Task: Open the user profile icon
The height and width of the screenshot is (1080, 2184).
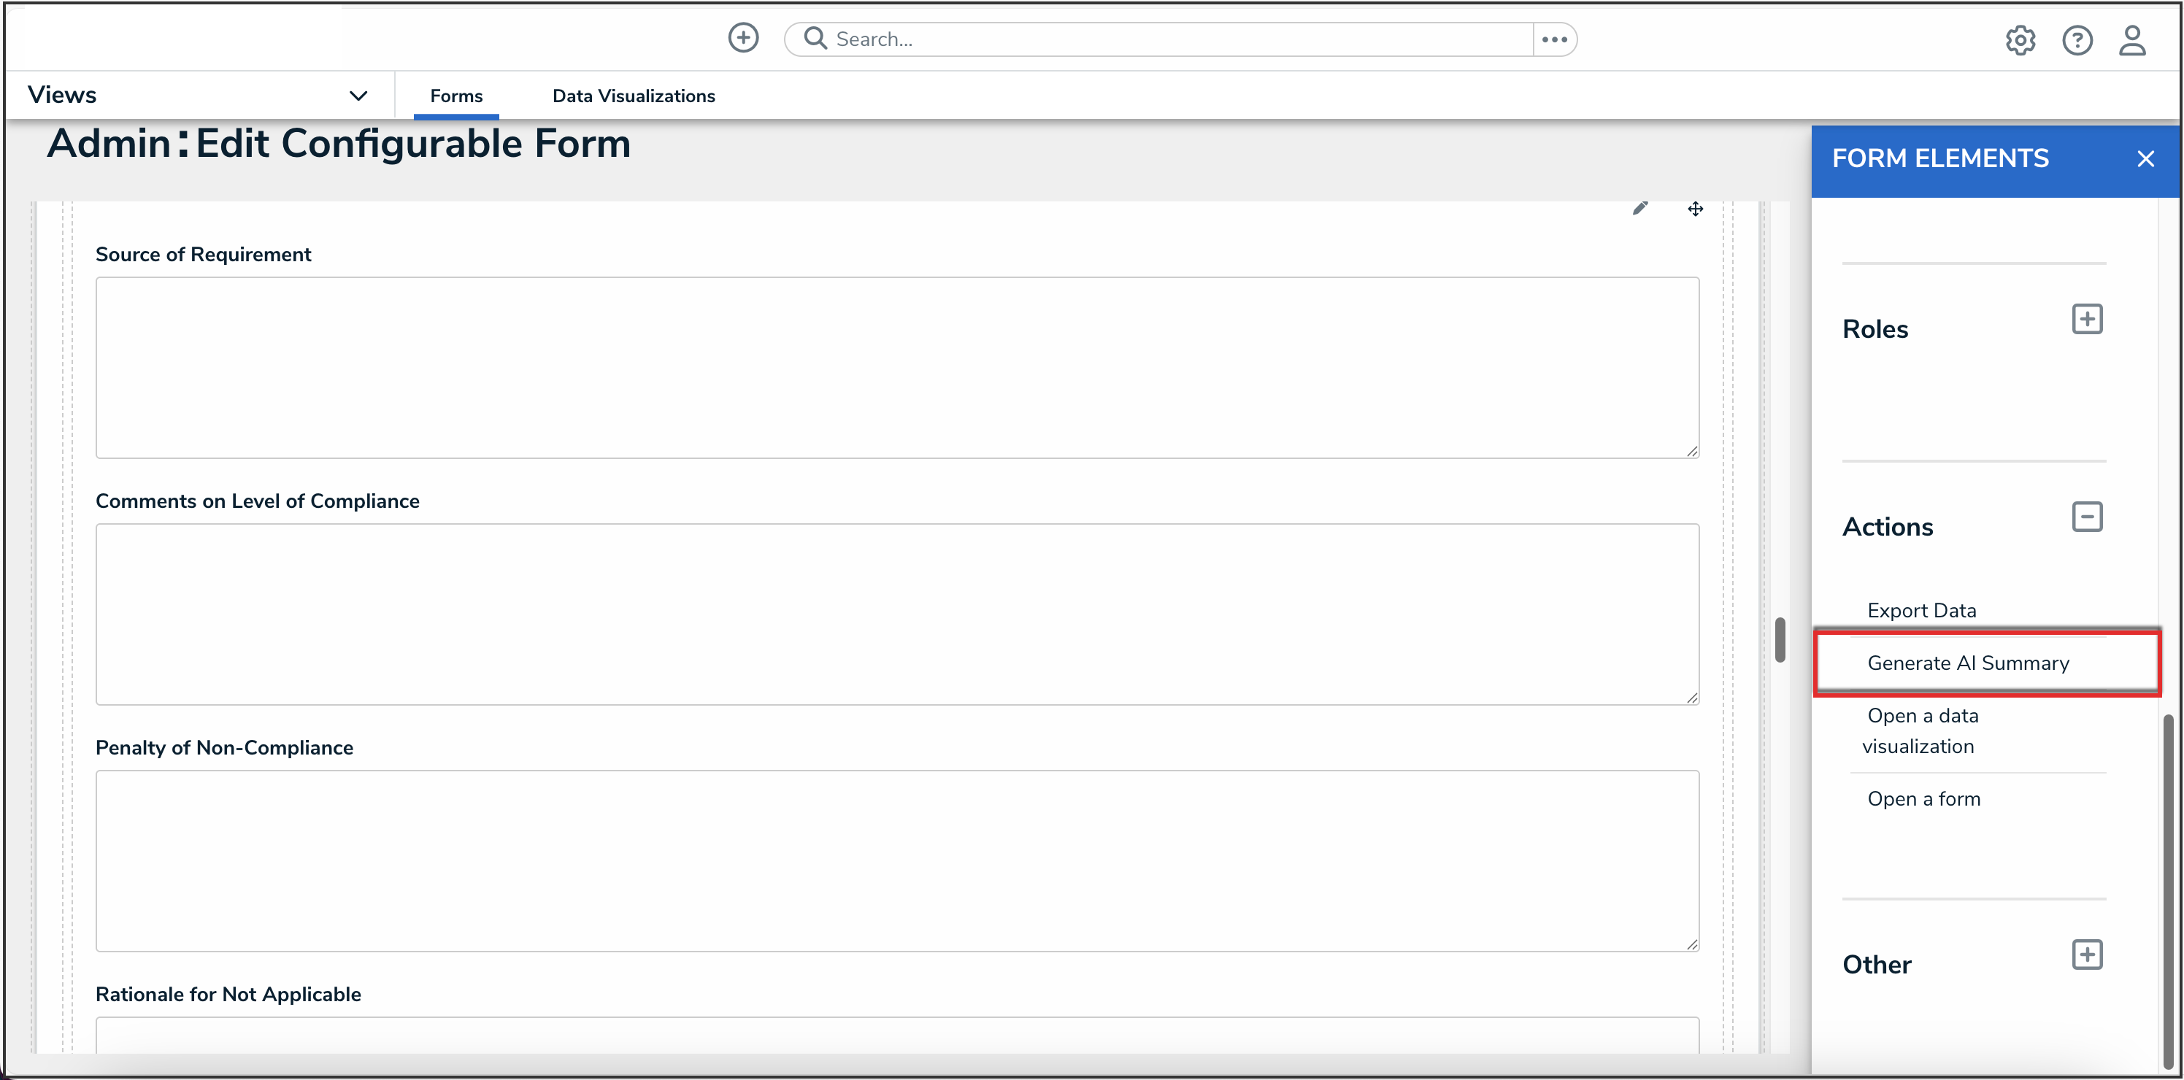Action: (2131, 40)
